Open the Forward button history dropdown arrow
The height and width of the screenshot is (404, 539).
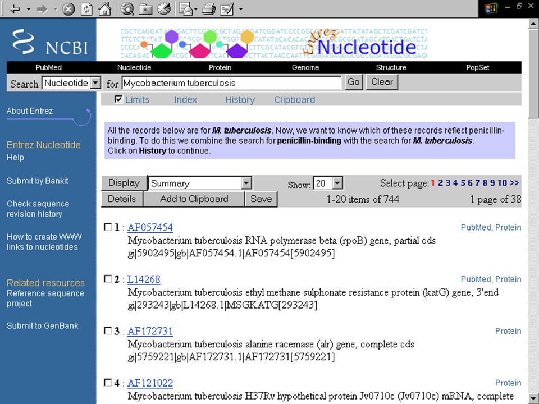tap(56, 9)
